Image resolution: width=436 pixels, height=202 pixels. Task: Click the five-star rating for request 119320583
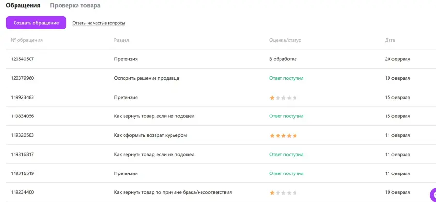click(x=283, y=136)
